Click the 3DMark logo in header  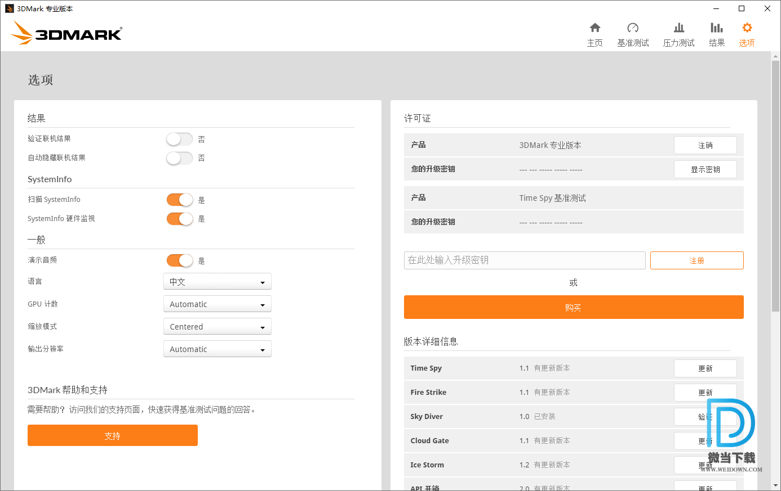(66, 33)
